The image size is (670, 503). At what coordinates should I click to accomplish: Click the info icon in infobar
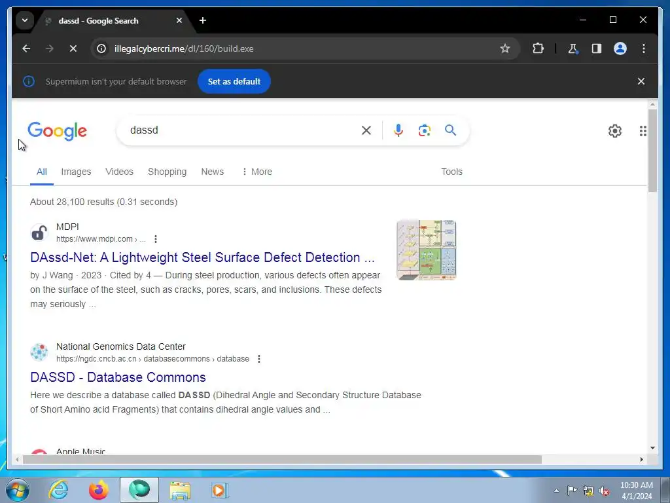[x=29, y=81]
